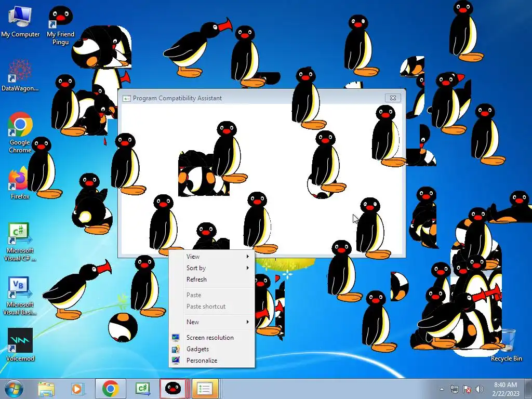Screen dimensions: 532x399
Task: Switch to the Pingu program taskbar button
Action: pyautogui.click(x=173, y=389)
